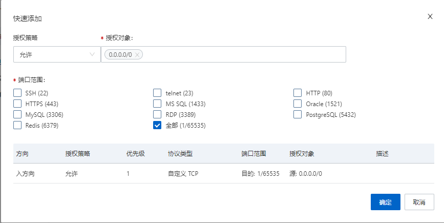Close the quick add dialog with X
Screen dimensions: 444x223
[430, 16]
